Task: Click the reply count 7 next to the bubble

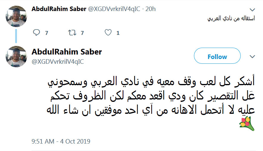Action: 46,33
